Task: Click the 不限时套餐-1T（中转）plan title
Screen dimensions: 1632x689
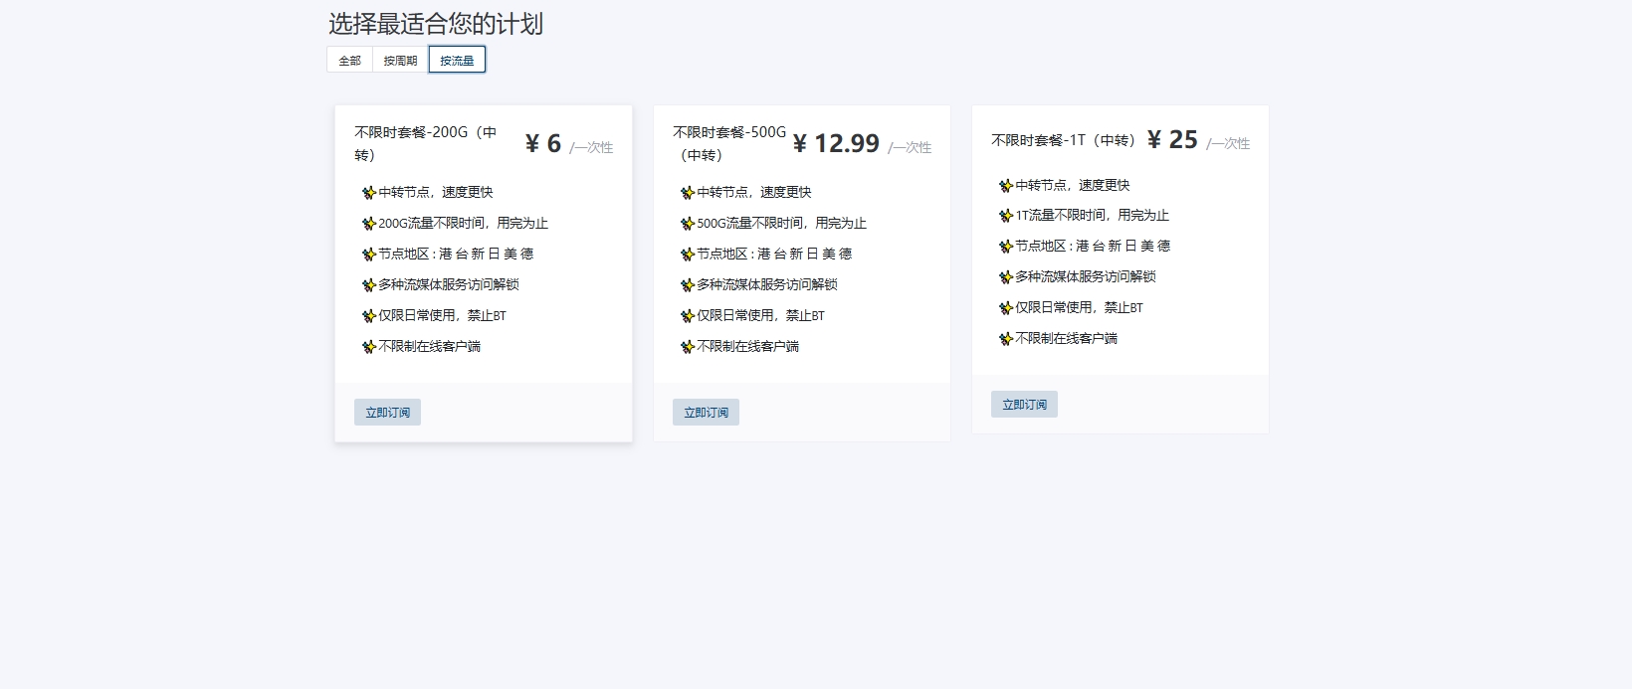Action: (x=1064, y=140)
